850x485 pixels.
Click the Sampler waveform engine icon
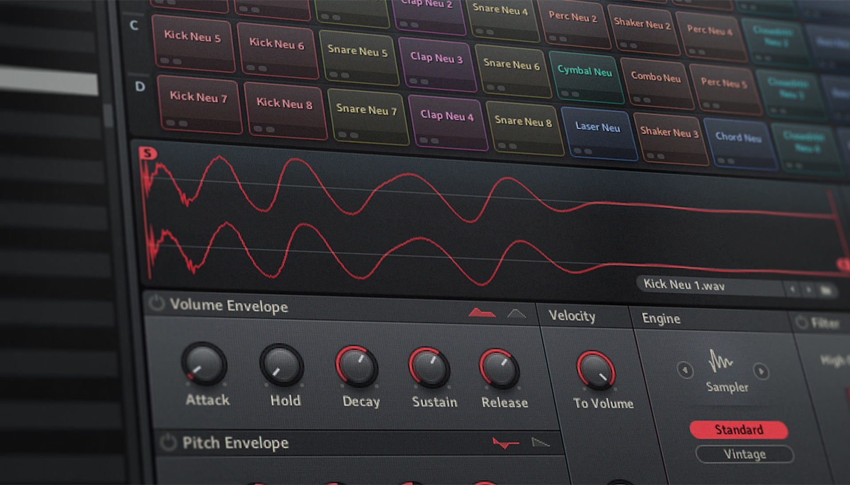tap(720, 362)
